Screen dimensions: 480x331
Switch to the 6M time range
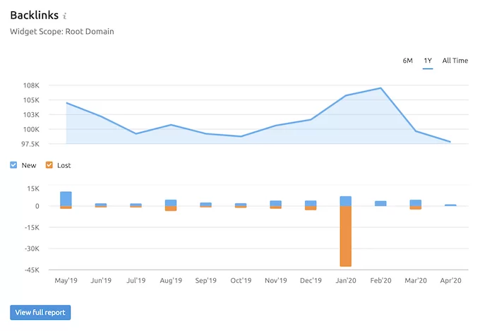click(407, 61)
